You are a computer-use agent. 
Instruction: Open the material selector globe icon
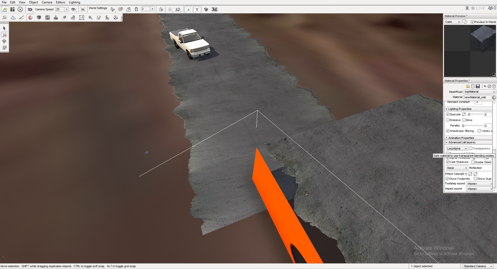pyautogui.click(x=494, y=97)
